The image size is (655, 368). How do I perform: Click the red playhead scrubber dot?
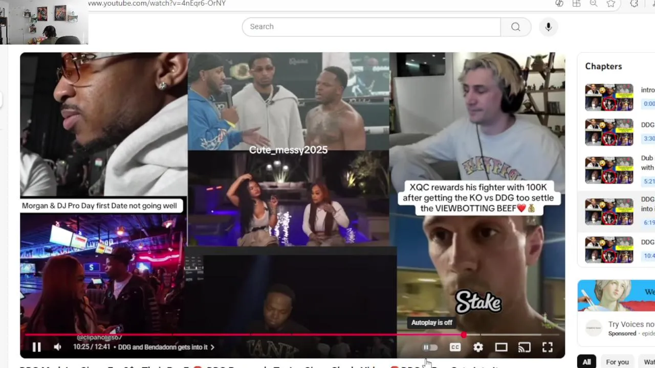(x=464, y=335)
